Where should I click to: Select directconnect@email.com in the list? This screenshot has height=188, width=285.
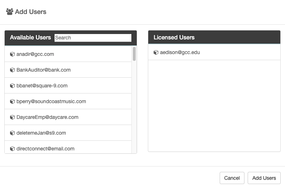46,149
